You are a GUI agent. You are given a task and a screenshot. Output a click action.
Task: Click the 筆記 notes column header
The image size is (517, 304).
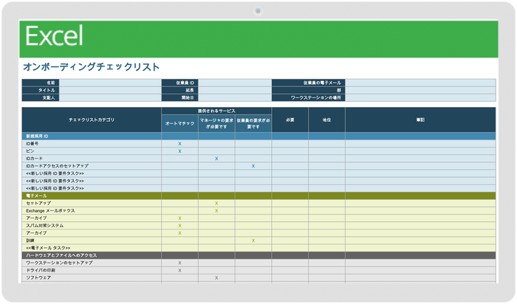pos(420,120)
